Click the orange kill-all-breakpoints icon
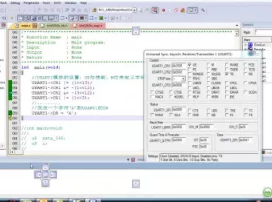This screenshot has width=272, height=202. pyautogui.click(x=183, y=10)
